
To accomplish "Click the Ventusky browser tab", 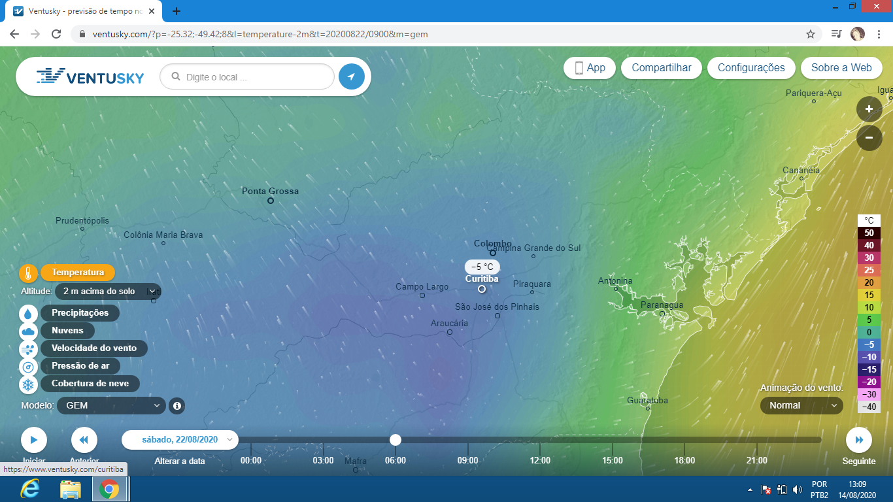I will pos(84,11).
